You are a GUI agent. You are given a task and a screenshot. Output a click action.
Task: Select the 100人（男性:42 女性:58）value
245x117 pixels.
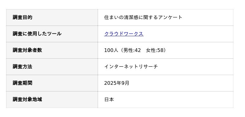pos(135,50)
